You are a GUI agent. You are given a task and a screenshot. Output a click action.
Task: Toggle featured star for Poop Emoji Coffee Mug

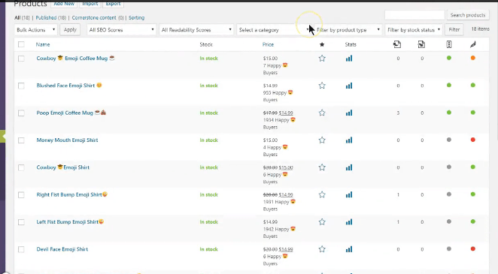[x=322, y=113]
